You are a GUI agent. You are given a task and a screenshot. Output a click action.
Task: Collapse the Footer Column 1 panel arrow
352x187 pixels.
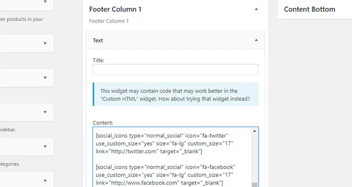256,9
